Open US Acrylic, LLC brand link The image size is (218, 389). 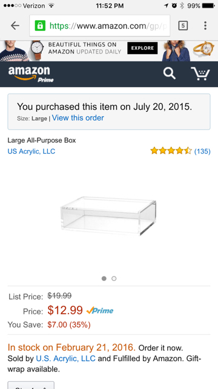click(x=31, y=151)
